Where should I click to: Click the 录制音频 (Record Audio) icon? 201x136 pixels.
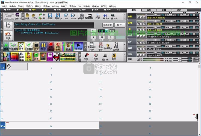click(58, 47)
